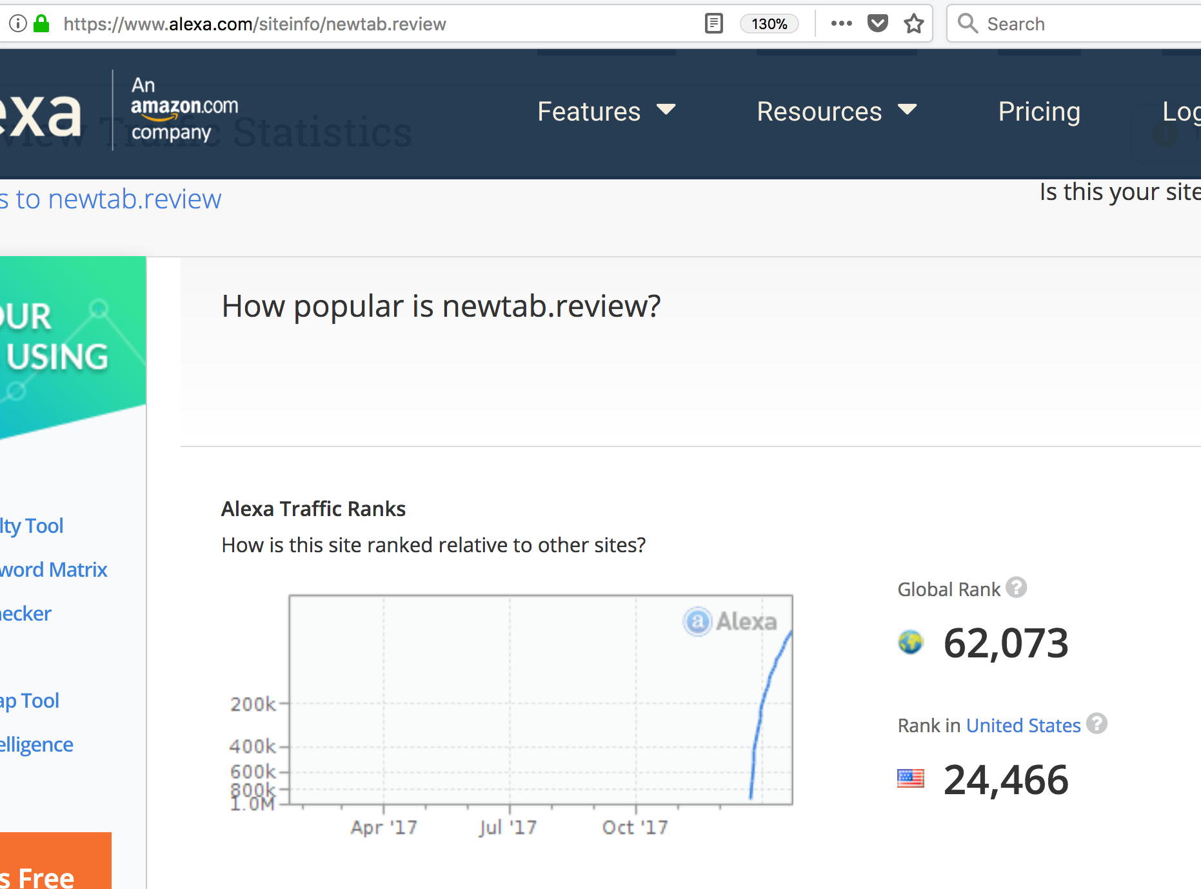Click the 130% zoom level indicator
The image size is (1201, 889).
(x=769, y=24)
